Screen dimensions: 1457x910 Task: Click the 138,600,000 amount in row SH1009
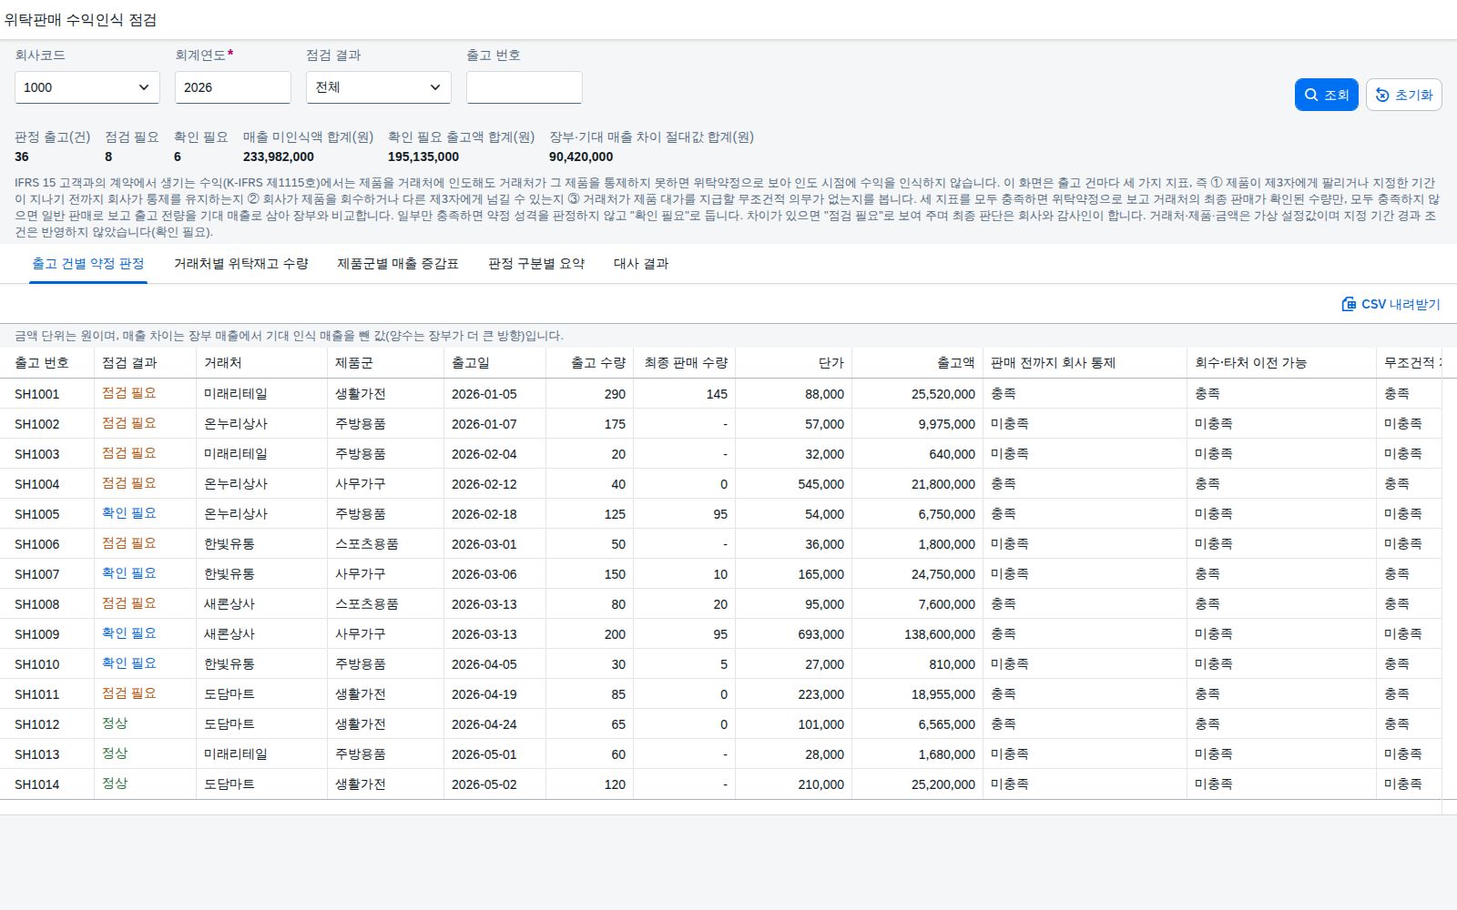940,634
